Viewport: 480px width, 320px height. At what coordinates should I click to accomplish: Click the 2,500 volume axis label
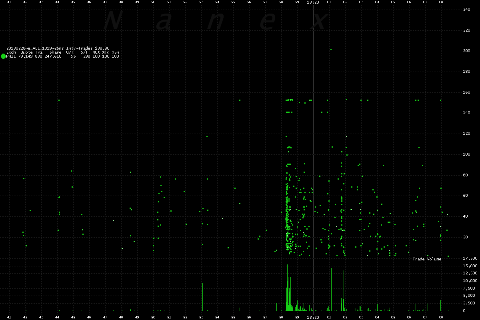469,303
